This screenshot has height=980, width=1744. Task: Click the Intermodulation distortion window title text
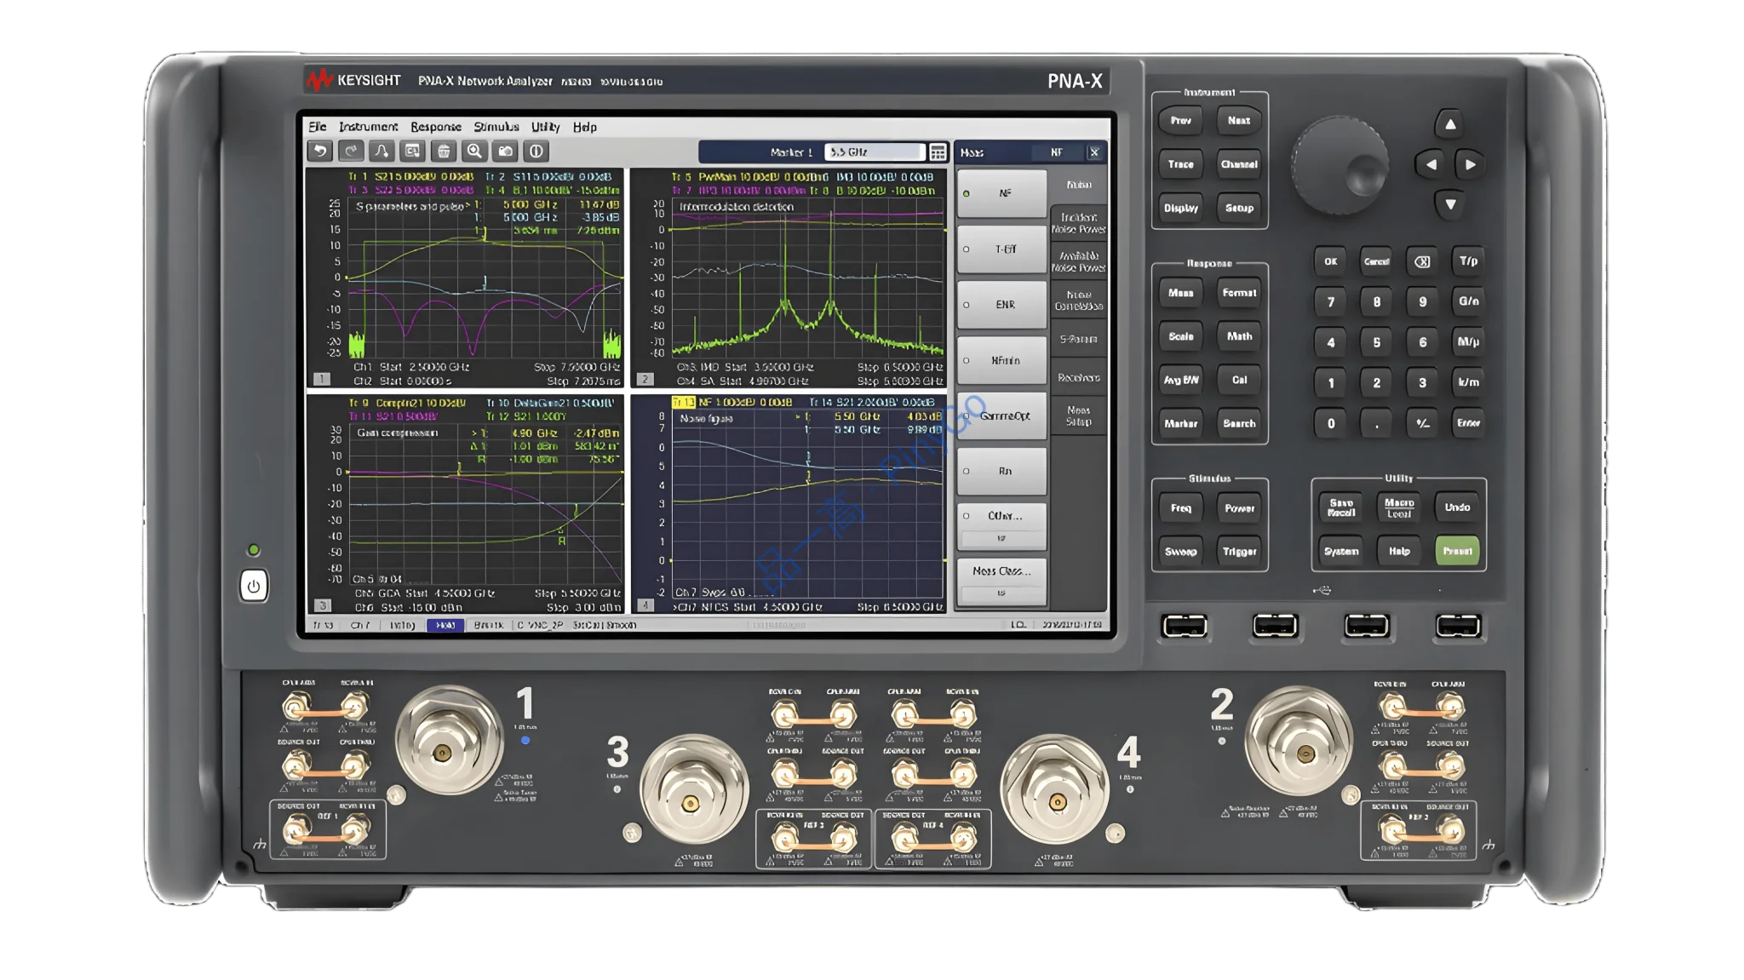[736, 207]
